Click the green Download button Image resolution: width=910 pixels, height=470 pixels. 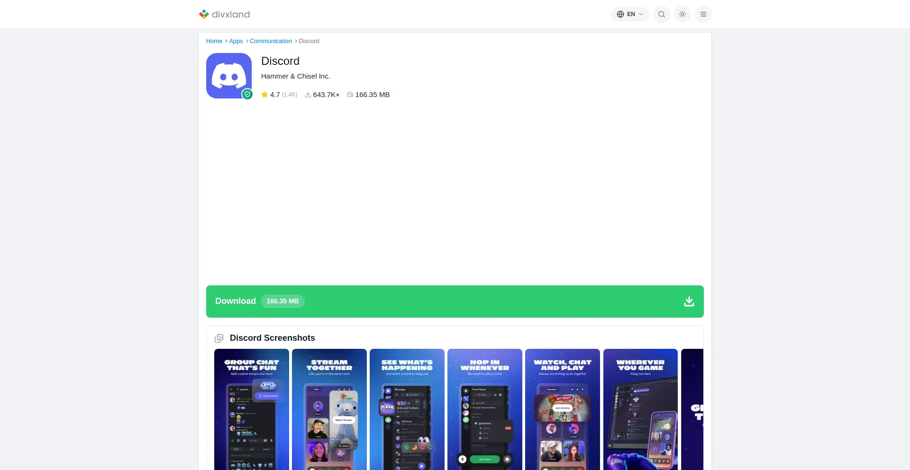pos(455,302)
